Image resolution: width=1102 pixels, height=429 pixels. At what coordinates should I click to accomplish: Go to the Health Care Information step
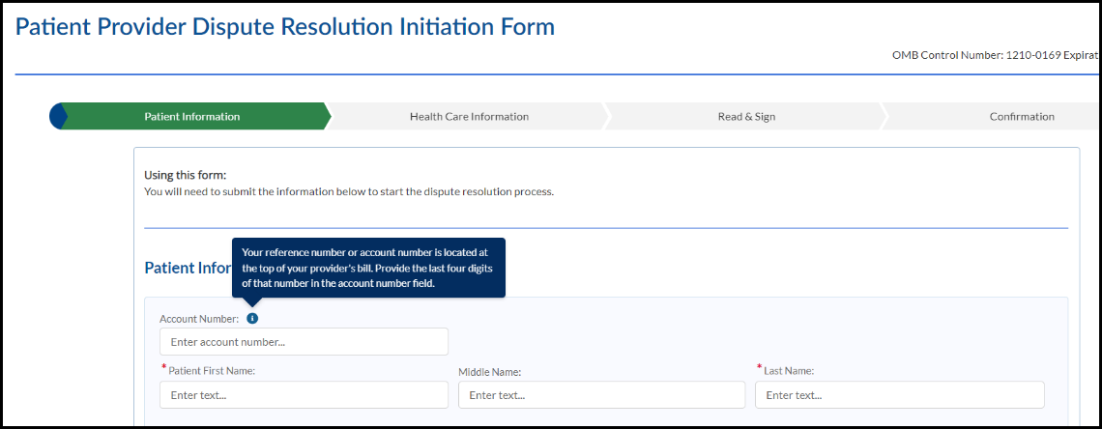click(x=469, y=117)
